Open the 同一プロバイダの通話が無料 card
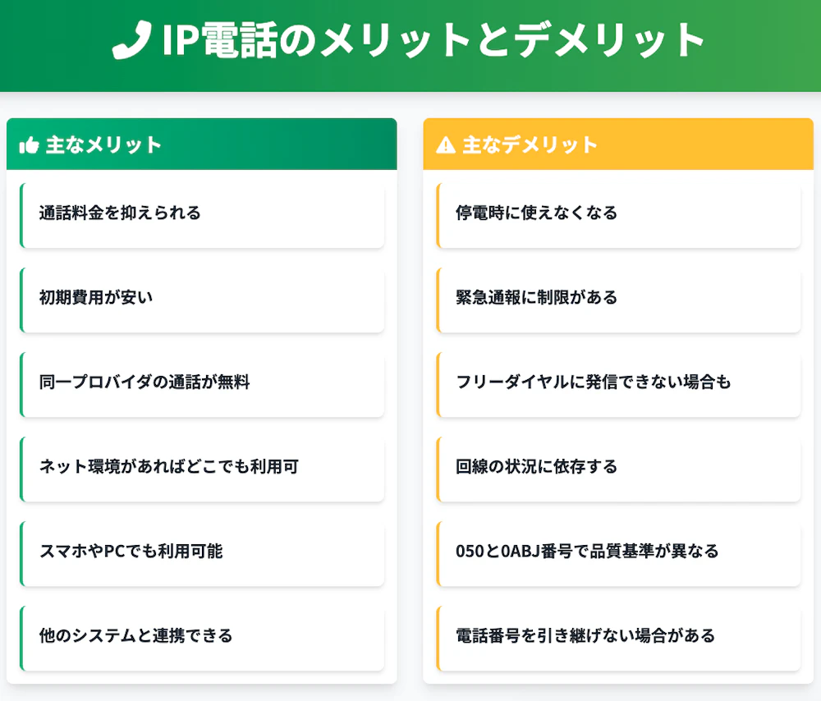The image size is (821, 701). (x=202, y=383)
